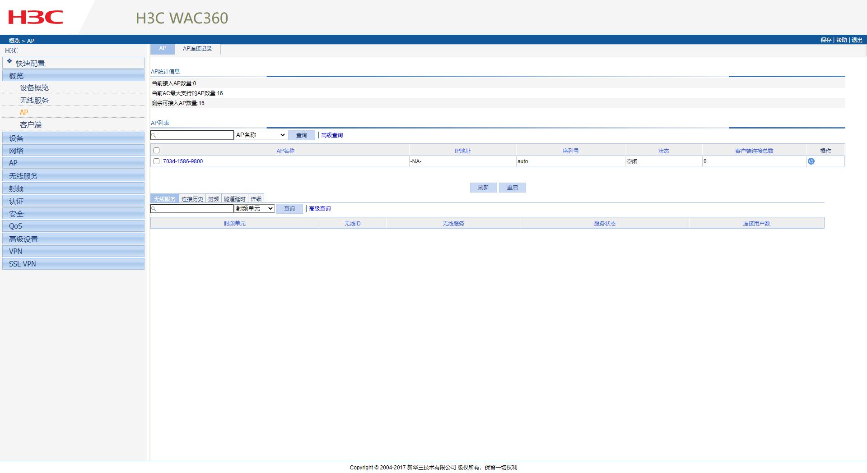Open 快速配置 in the sidebar
This screenshot has height=473, width=867.
click(x=73, y=63)
